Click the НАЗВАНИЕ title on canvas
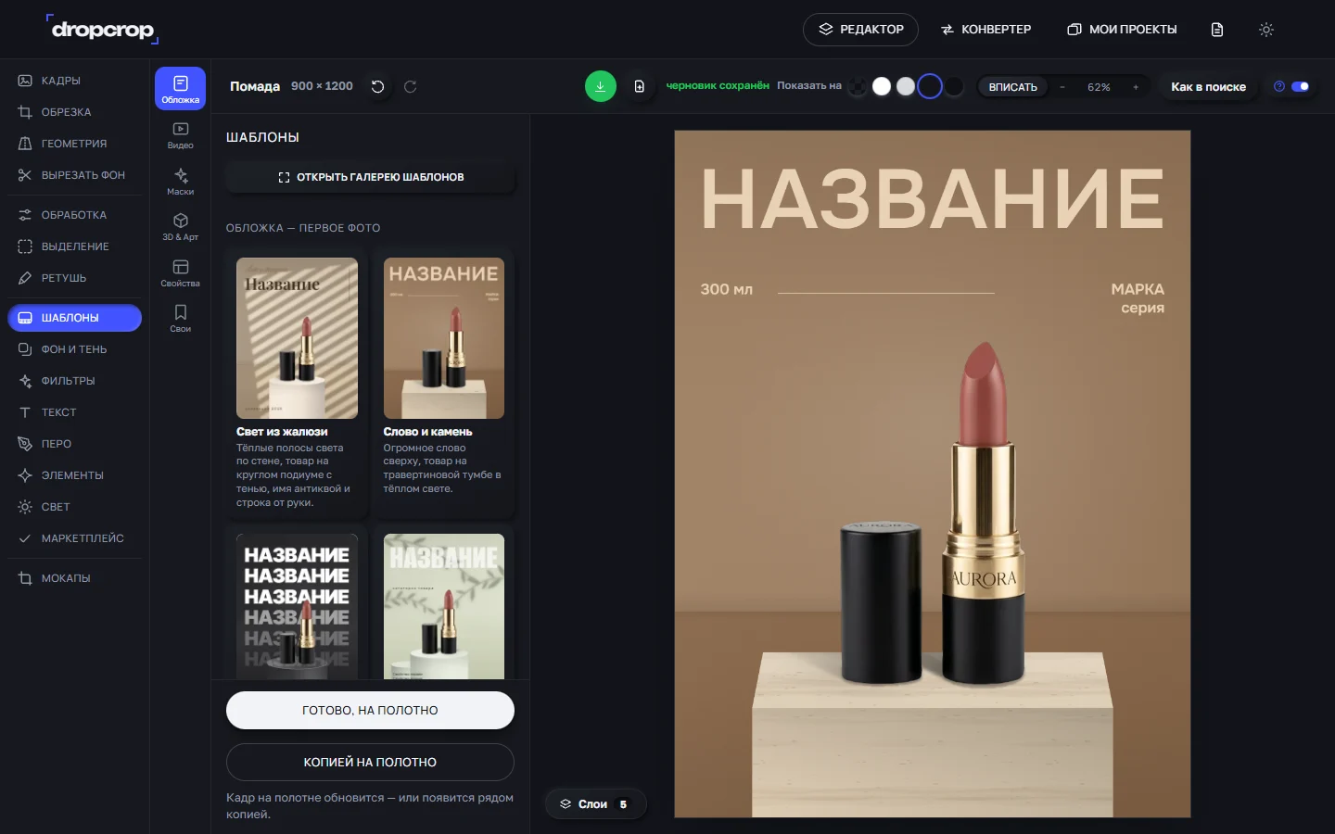1335x834 pixels. coord(932,199)
